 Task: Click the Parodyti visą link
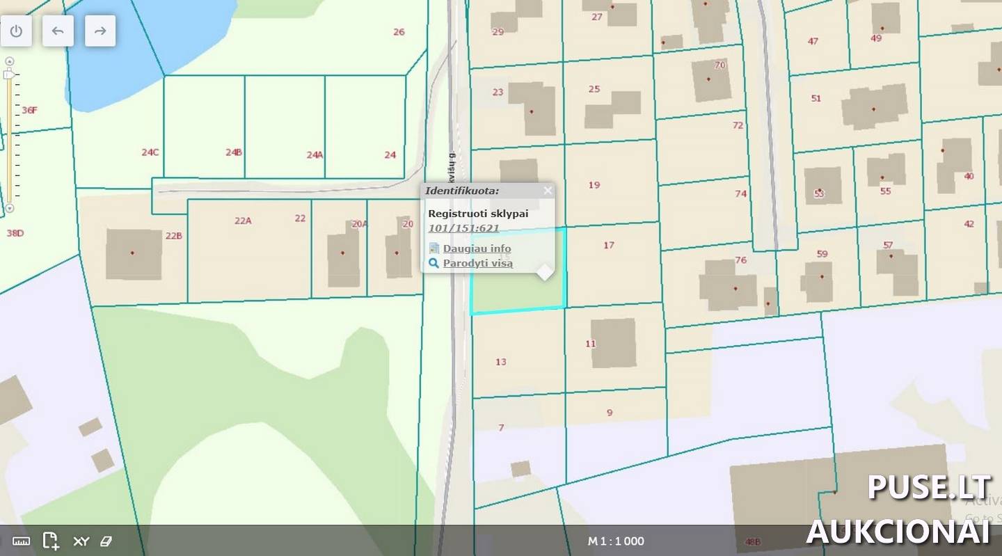[478, 263]
